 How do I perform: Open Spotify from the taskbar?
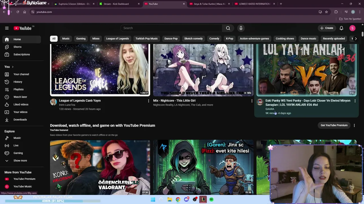pos(211,199)
